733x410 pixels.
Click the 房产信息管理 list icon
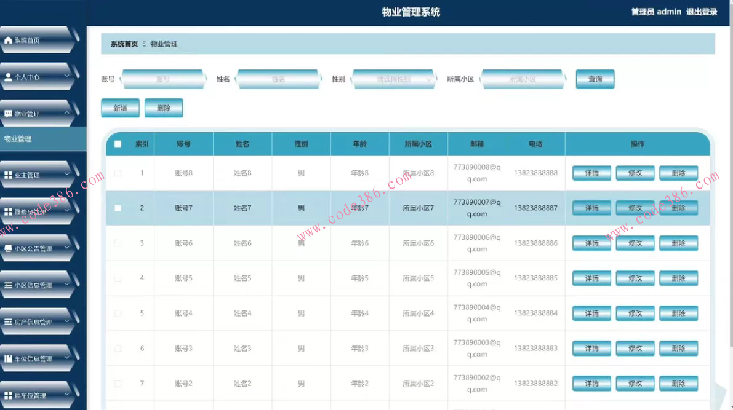[x=8, y=321]
